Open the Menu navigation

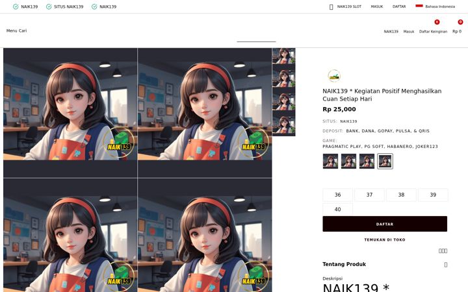click(12, 30)
